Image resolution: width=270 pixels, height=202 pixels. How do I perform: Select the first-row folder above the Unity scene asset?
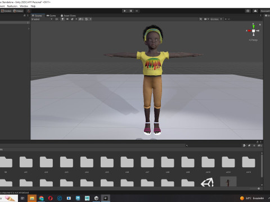click(208, 162)
